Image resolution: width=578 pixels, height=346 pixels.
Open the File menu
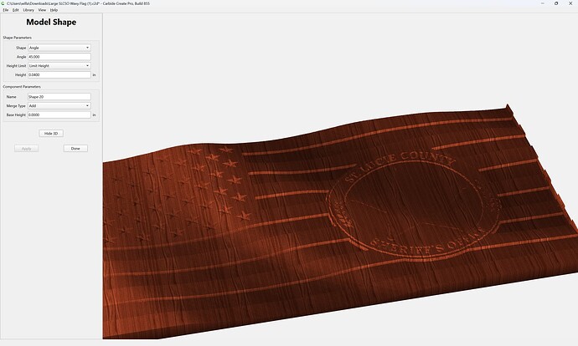(6, 10)
